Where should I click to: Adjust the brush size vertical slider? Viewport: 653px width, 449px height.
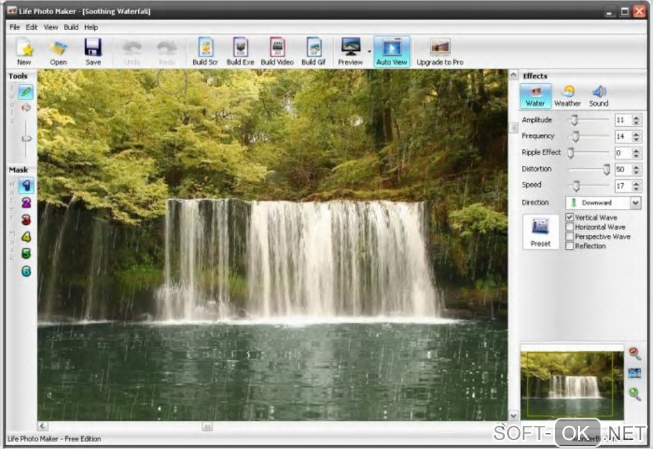(x=27, y=138)
